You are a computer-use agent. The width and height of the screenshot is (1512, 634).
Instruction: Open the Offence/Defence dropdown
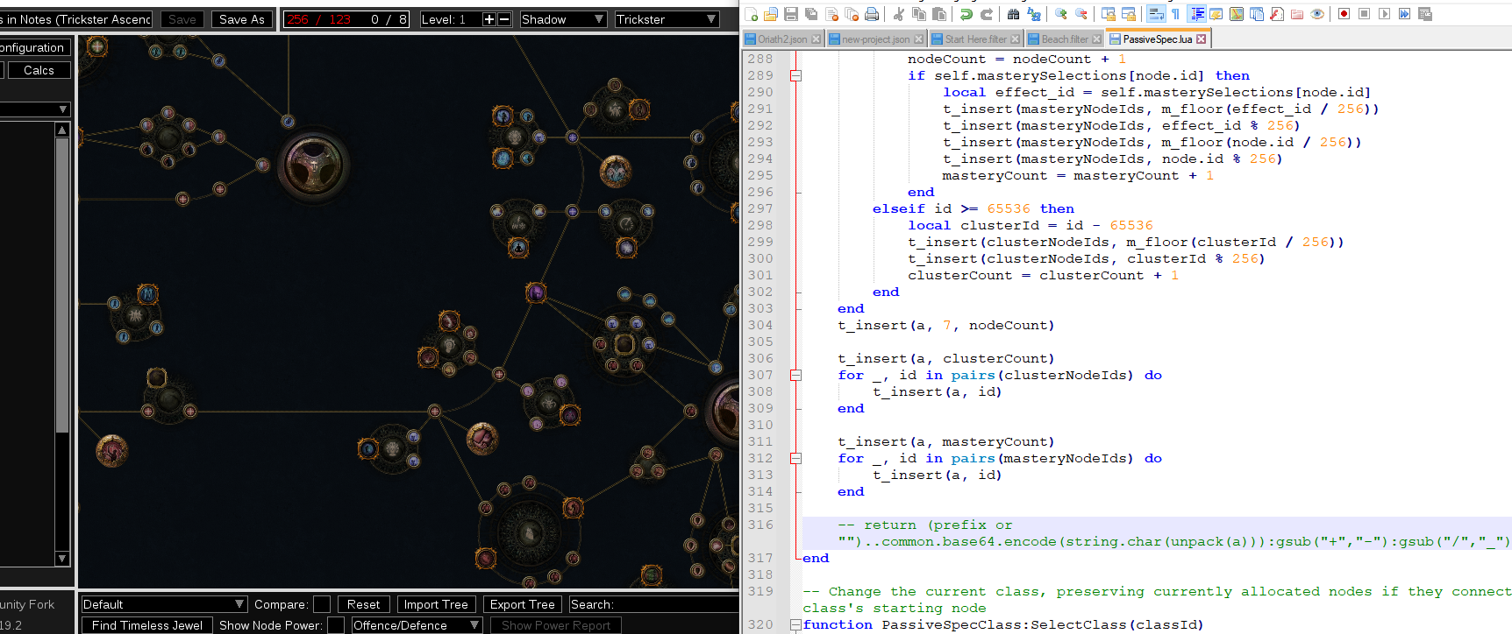[417, 625]
